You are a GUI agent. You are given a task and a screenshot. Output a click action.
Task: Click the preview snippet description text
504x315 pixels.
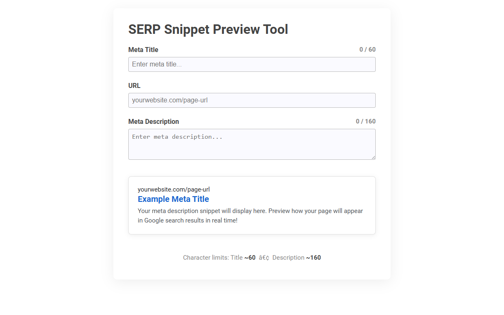[250, 216]
